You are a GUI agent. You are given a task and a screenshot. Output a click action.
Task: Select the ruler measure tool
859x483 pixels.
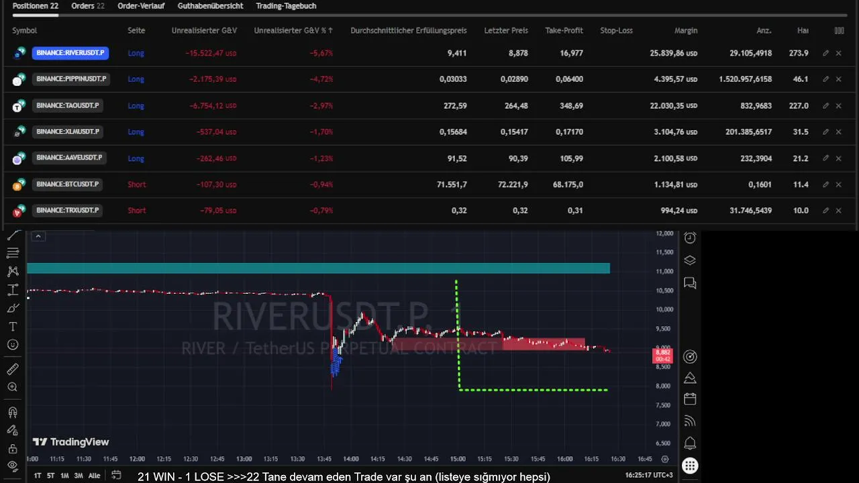(13, 369)
